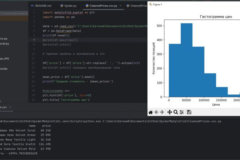Image resolution: width=240 pixels, height=160 pixels.
Task: Click the plt.title code line
Action: tap(66, 100)
